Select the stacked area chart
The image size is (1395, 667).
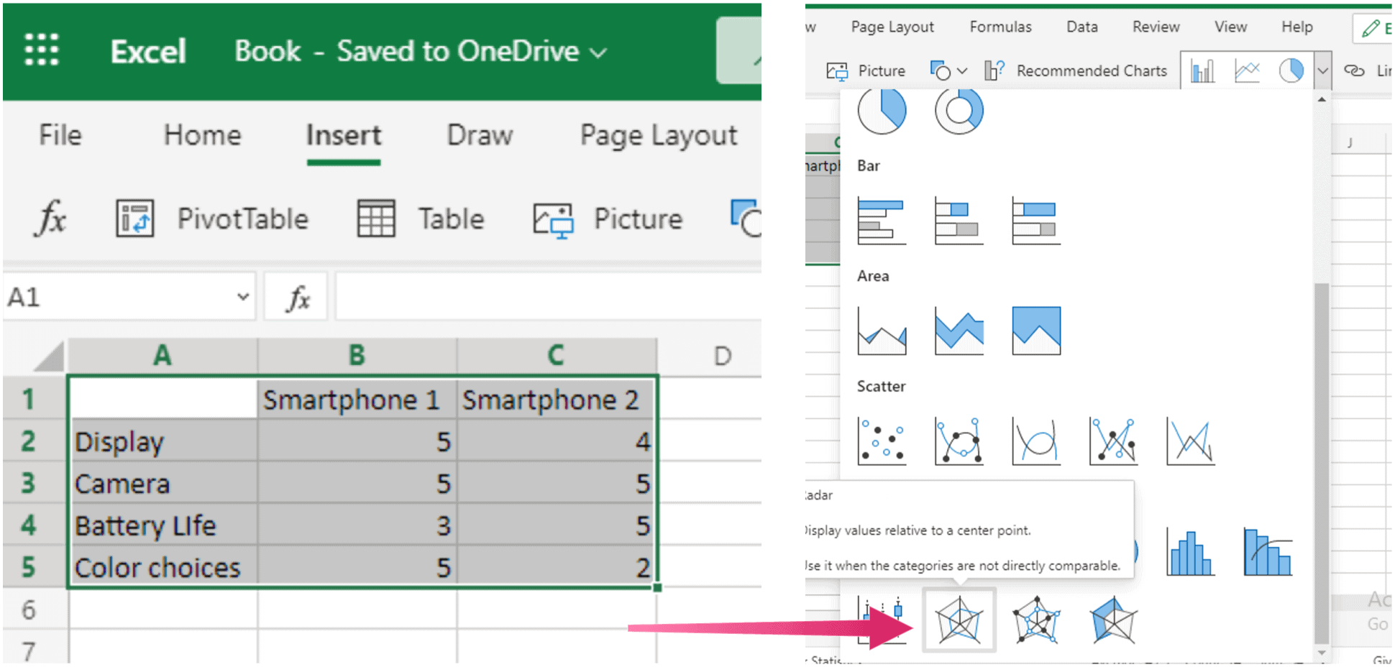pyautogui.click(x=959, y=331)
